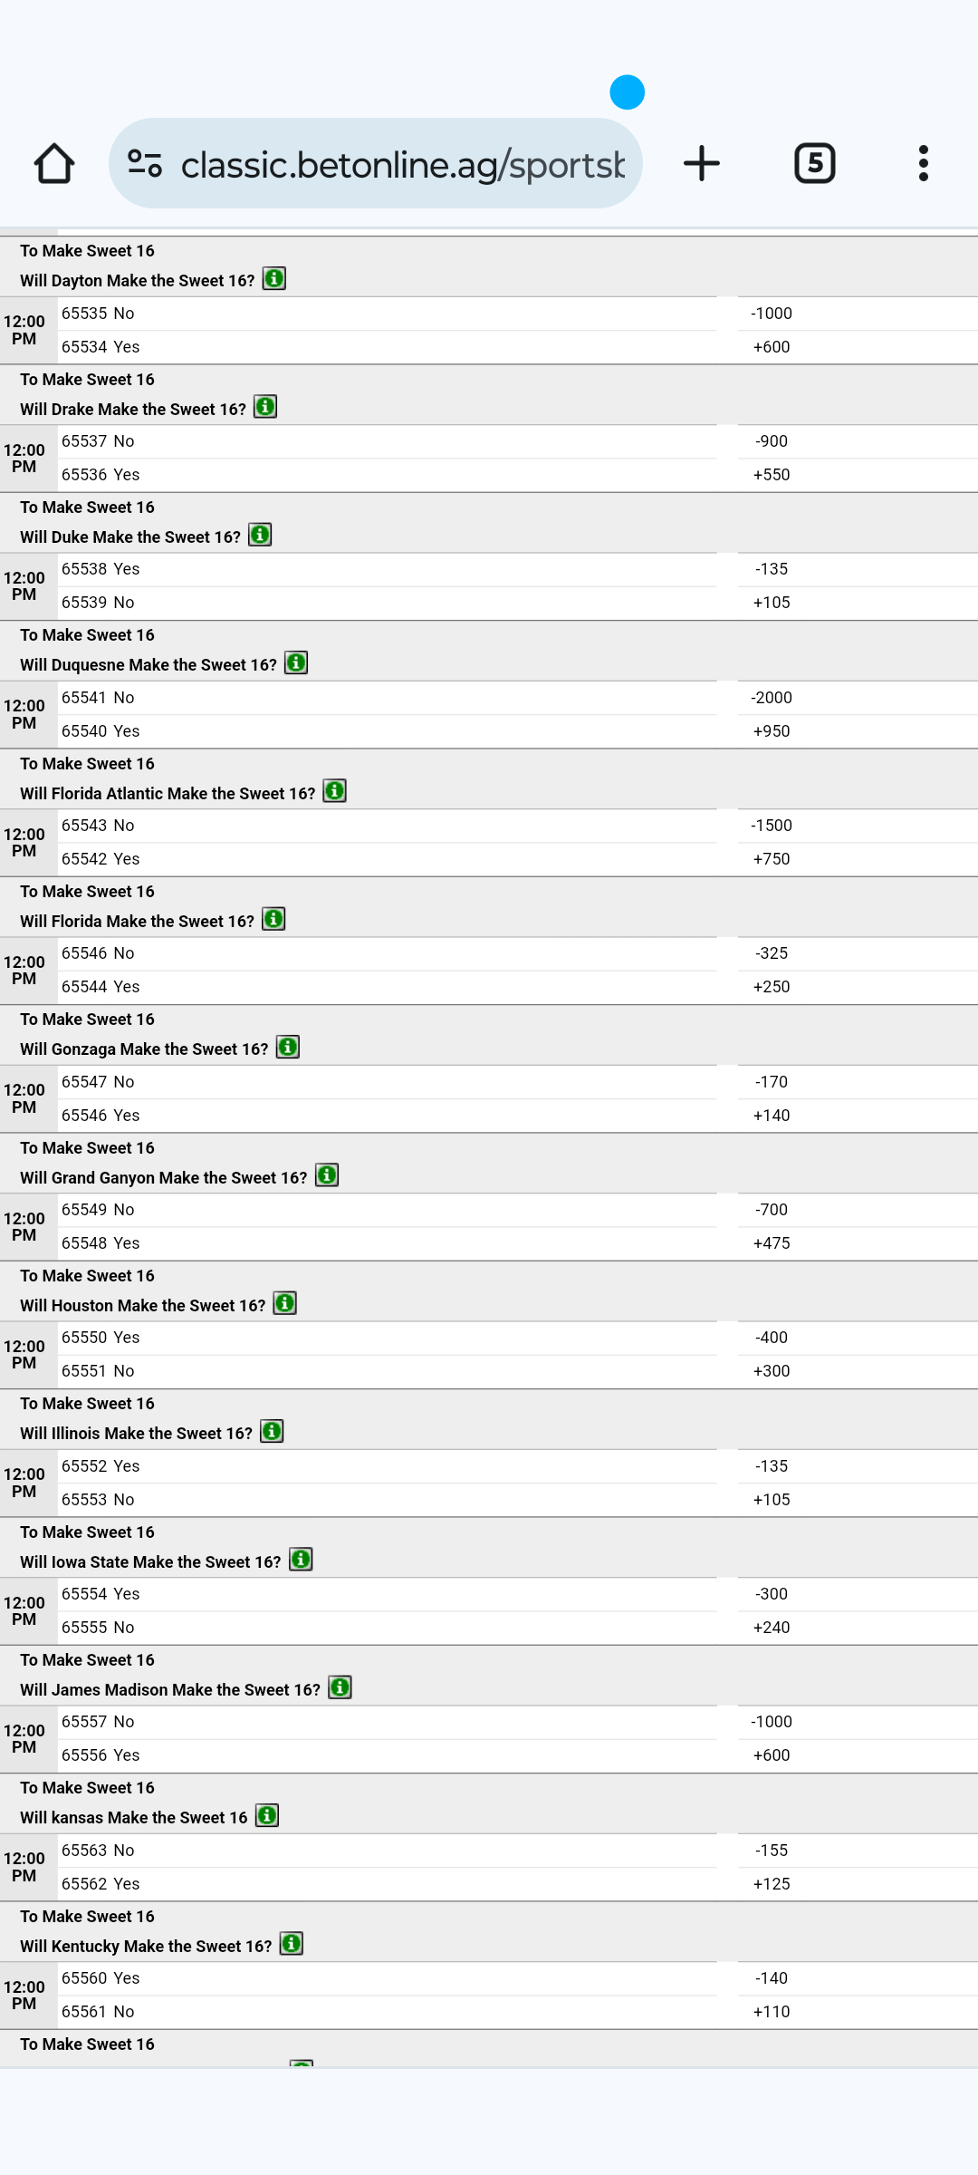This screenshot has height=2175, width=978.
Task: Tap the site settings icon in address bar
Action: (x=145, y=164)
